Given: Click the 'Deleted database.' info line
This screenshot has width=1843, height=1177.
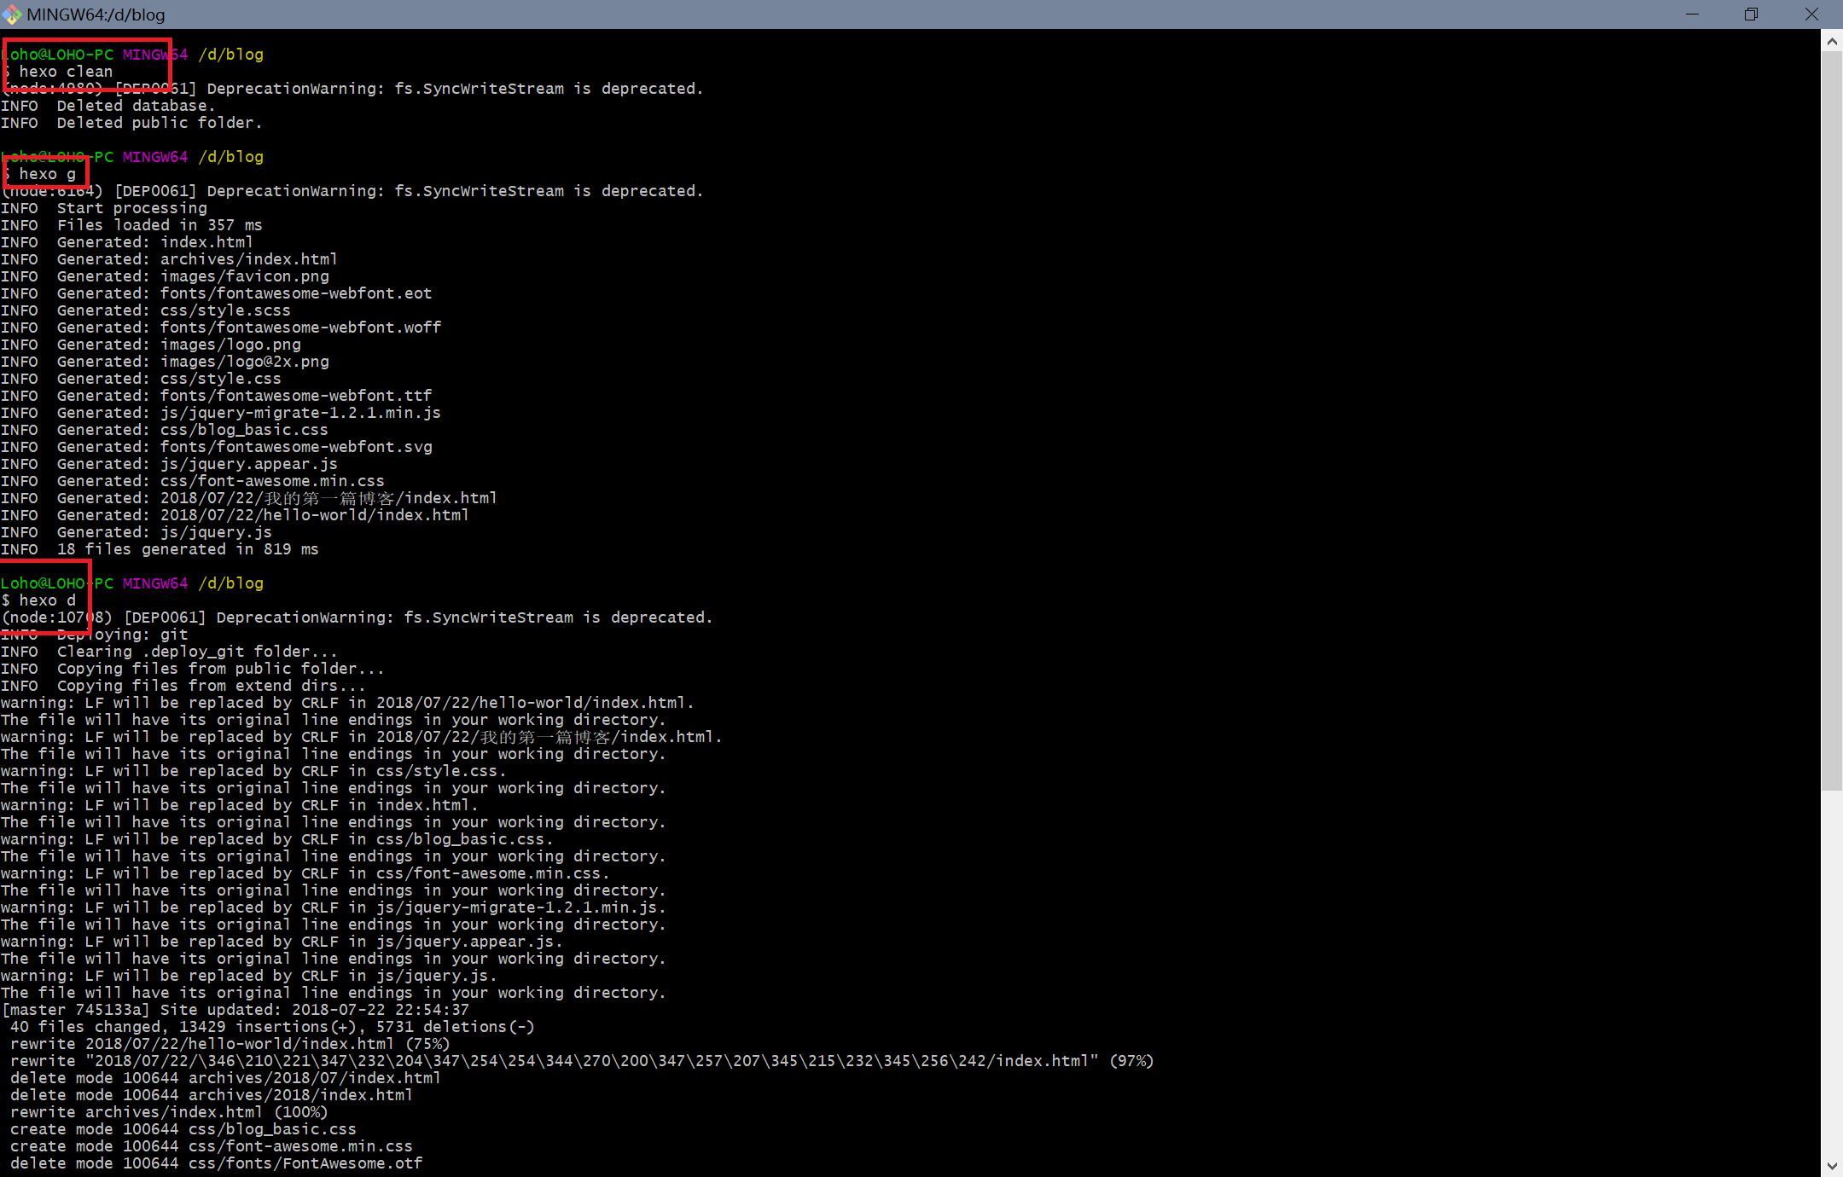Looking at the screenshot, I should (136, 106).
